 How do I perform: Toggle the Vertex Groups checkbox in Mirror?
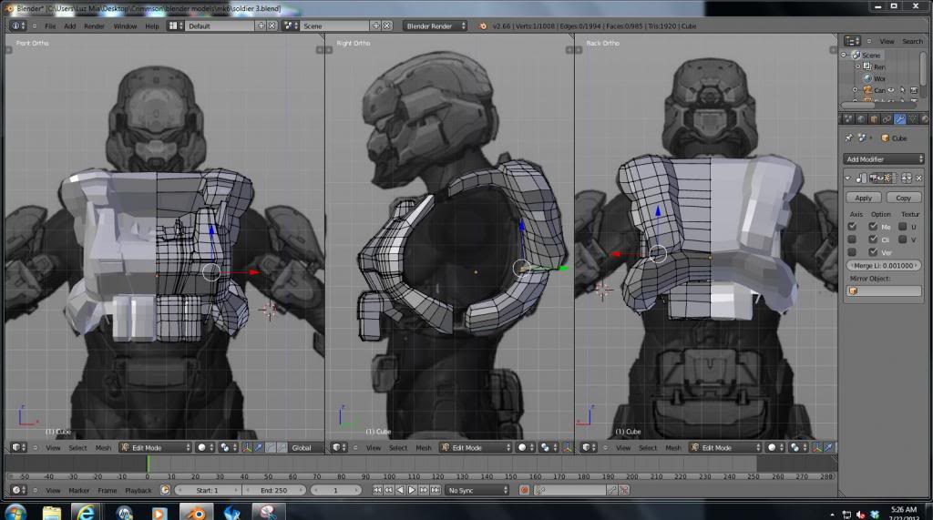pyautogui.click(x=874, y=251)
